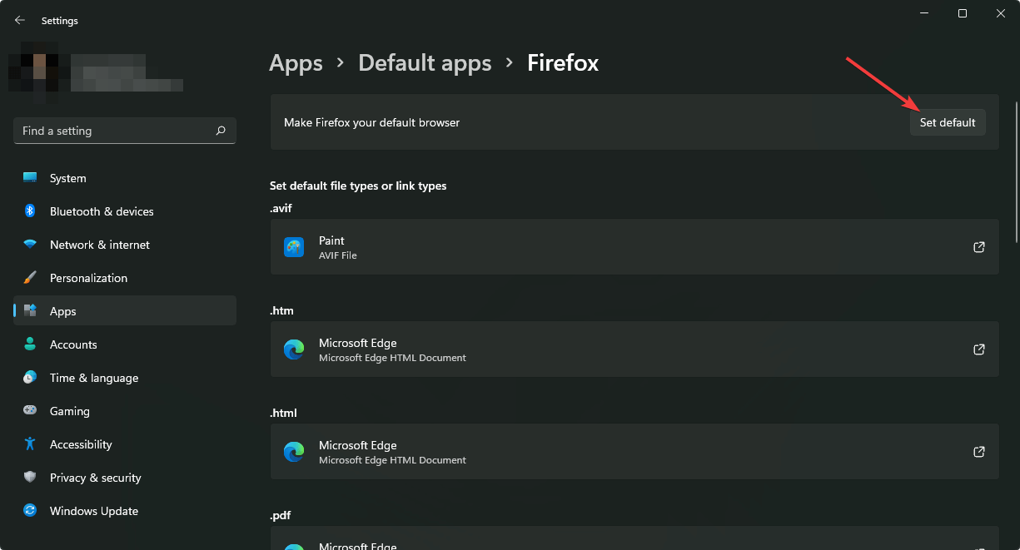1020x550 pixels.
Task: Click the search magnifier icon
Action: click(x=221, y=131)
